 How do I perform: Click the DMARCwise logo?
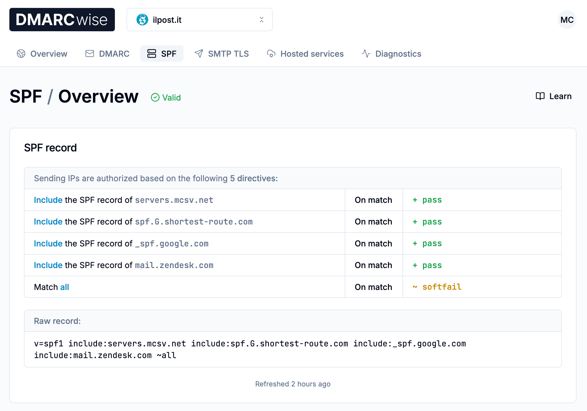[x=62, y=20]
